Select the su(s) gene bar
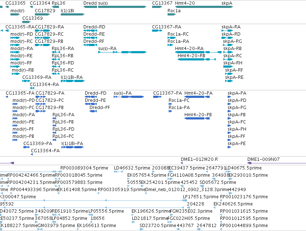Screen dimensions: 306x231 [122, 7]
